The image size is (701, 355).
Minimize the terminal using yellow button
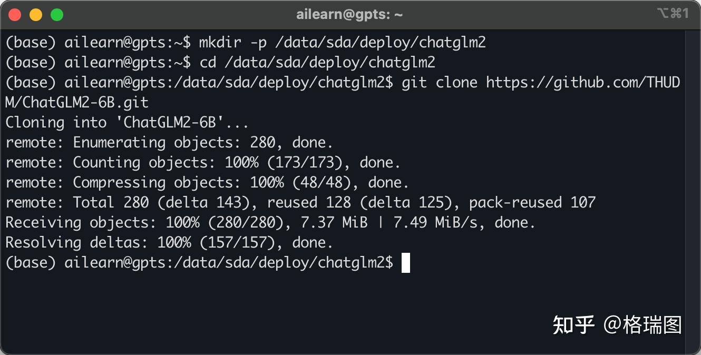click(x=36, y=15)
